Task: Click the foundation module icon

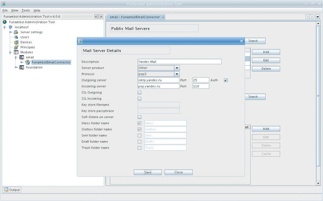Action: 22,67
